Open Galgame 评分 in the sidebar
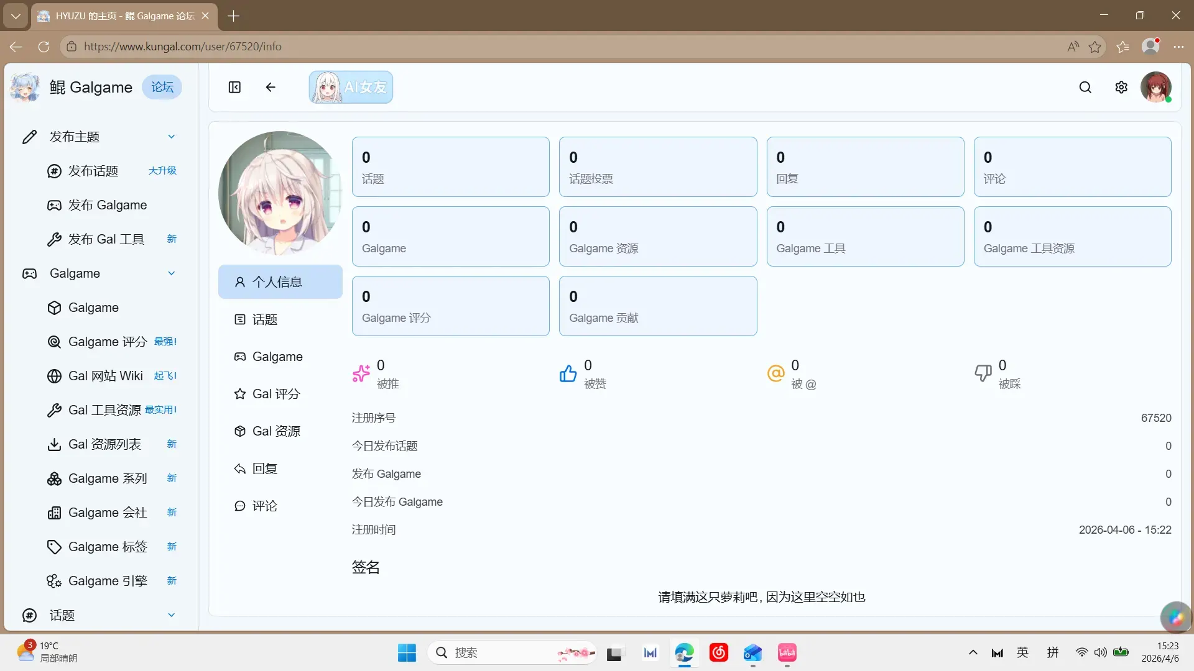The width and height of the screenshot is (1194, 671). [112, 342]
